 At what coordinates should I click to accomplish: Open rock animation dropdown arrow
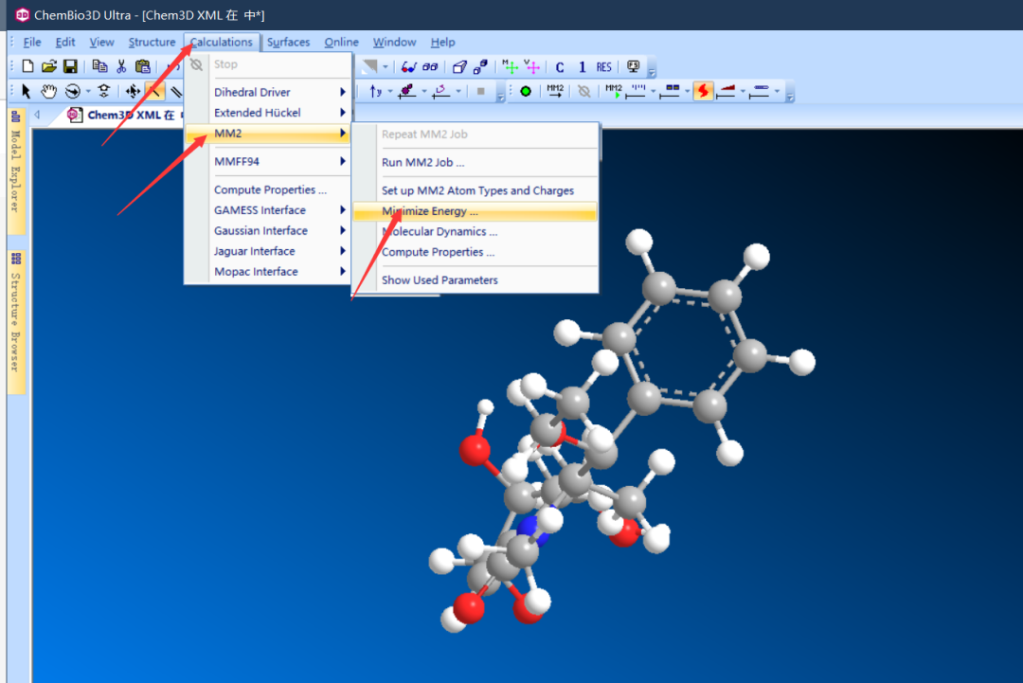click(x=458, y=92)
